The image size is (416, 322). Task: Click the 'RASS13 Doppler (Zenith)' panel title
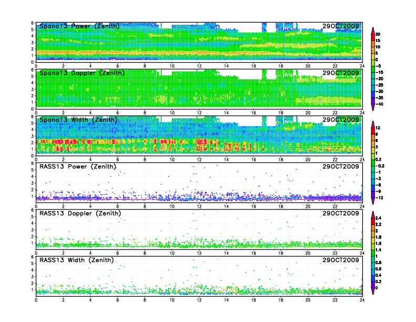[x=80, y=213]
